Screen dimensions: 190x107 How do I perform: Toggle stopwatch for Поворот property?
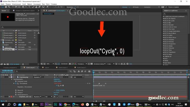tap(16, 92)
